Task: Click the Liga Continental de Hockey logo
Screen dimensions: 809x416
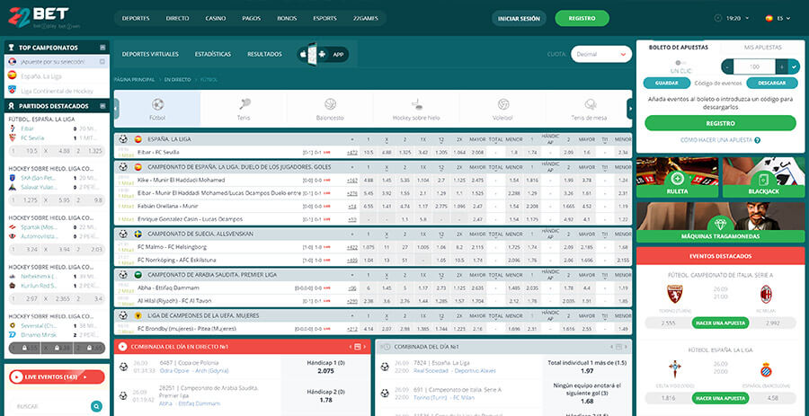Action: [x=12, y=90]
